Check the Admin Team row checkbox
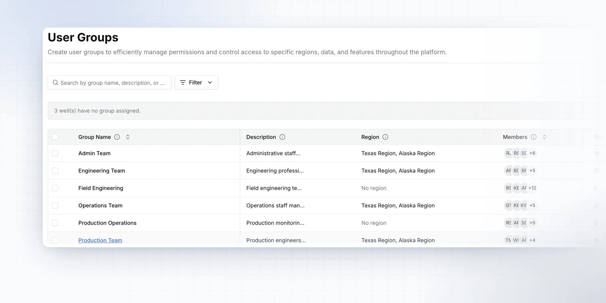606x303 pixels. [55, 153]
